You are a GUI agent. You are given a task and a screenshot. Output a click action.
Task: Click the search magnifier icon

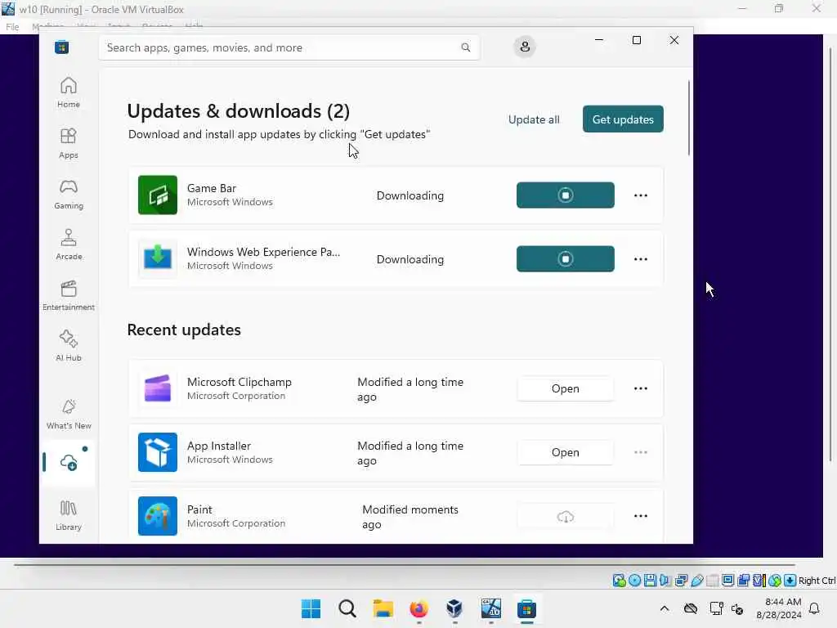coord(465,47)
